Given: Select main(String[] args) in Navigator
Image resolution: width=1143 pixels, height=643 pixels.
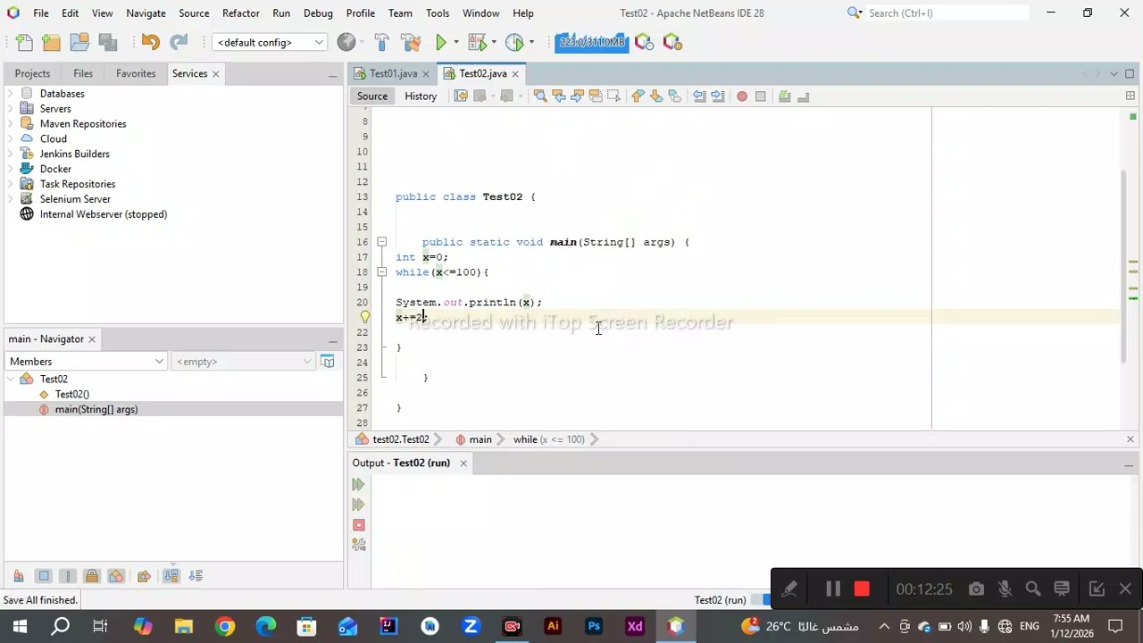Looking at the screenshot, I should [96, 410].
